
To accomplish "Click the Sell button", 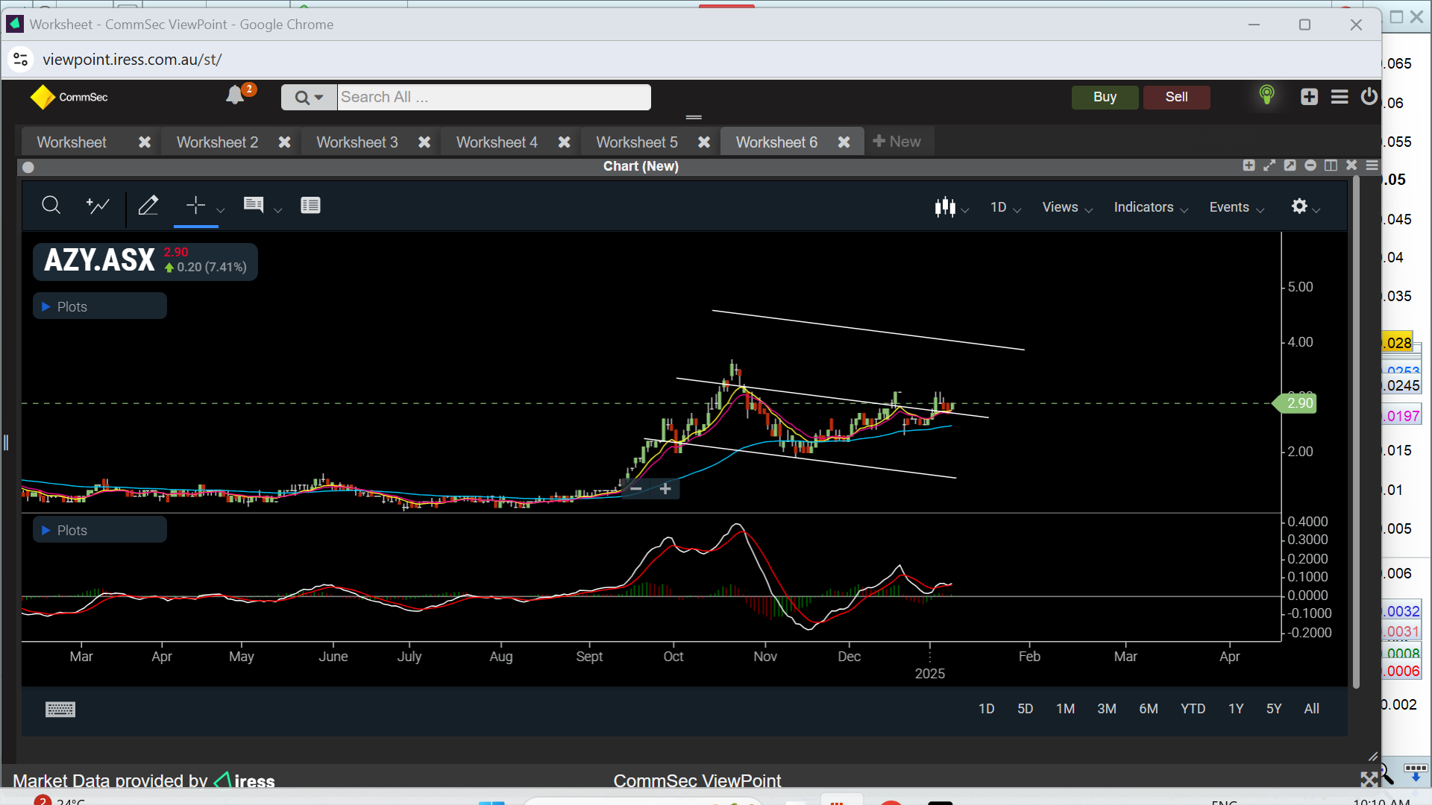I will click(1177, 97).
